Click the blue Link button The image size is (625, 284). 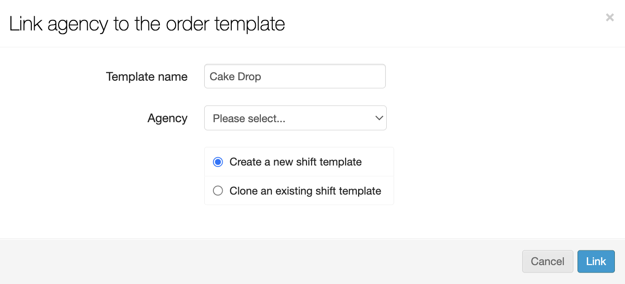click(x=596, y=261)
